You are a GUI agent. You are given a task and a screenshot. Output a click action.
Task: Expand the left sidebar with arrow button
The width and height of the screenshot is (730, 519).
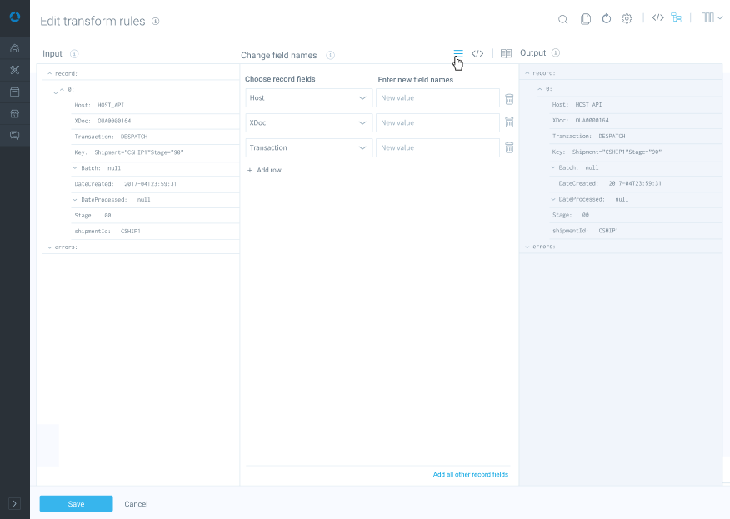(x=14, y=503)
